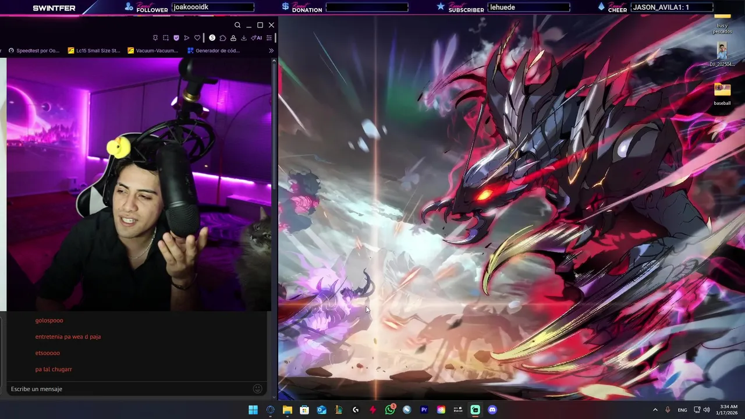
Task: Open the Windows Start menu
Action: click(253, 410)
